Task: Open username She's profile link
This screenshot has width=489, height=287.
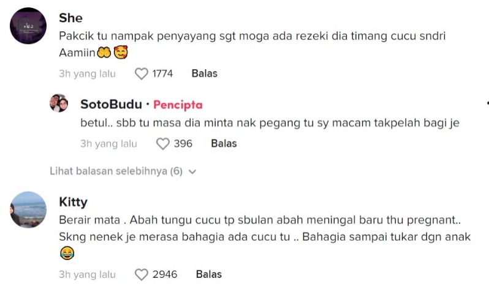Action: pyautogui.click(x=70, y=17)
